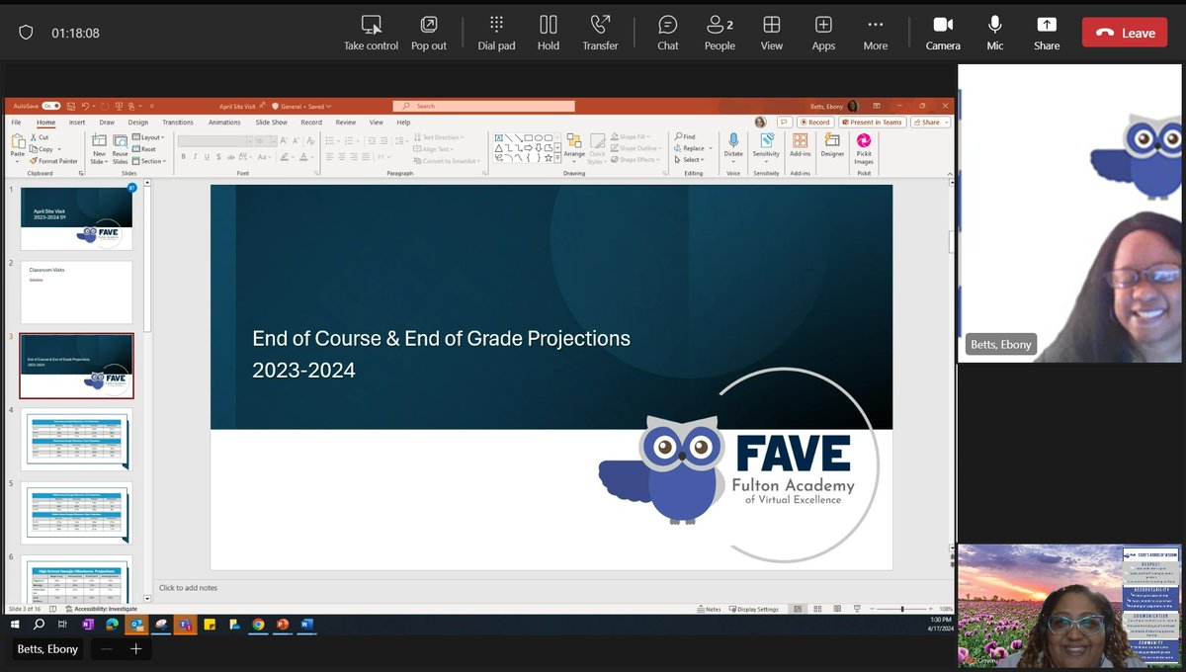Toggle Underline formatting
Viewport: 1186px width, 672px height.
click(208, 156)
